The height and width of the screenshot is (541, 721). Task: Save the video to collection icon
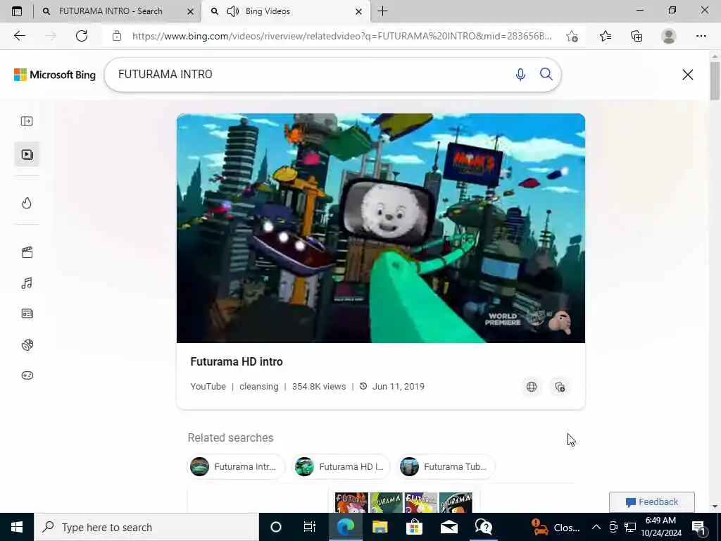pos(560,387)
